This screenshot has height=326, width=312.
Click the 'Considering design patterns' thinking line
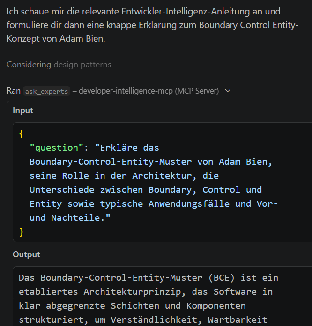point(59,65)
